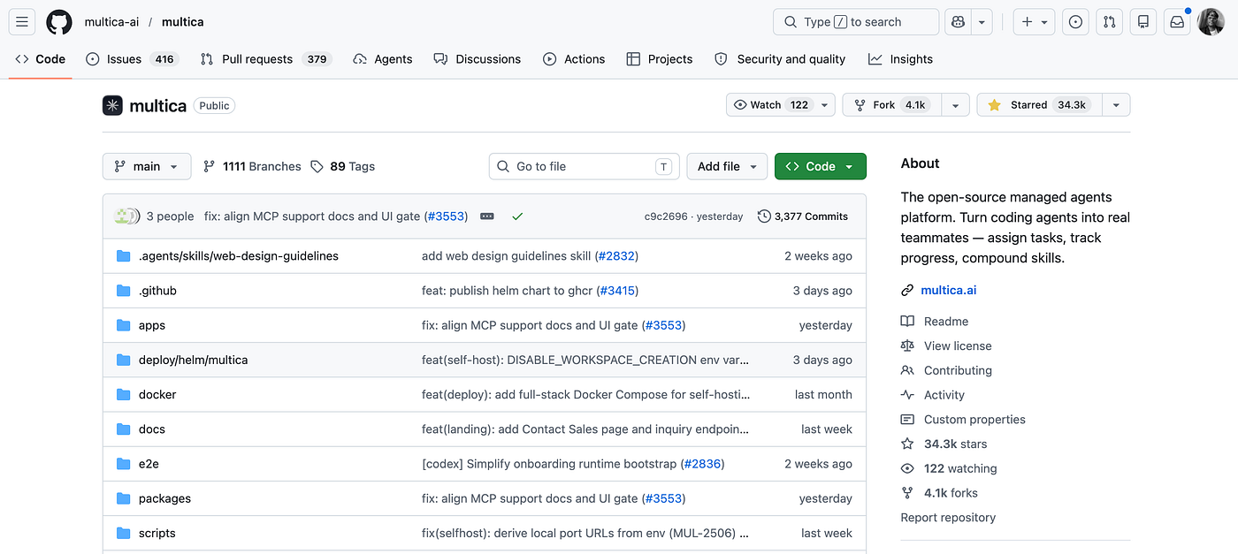Open the Actions tab
Screen dimensions: 1238x554
tap(574, 59)
